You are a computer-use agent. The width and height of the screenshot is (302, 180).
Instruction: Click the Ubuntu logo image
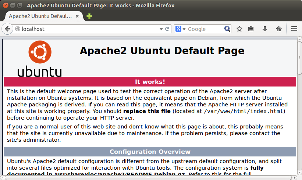pos(40,59)
